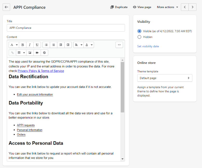Open the text formatting (A) dropdown
Image resolution: width=202 pixels, height=168 pixels.
point(14,45)
